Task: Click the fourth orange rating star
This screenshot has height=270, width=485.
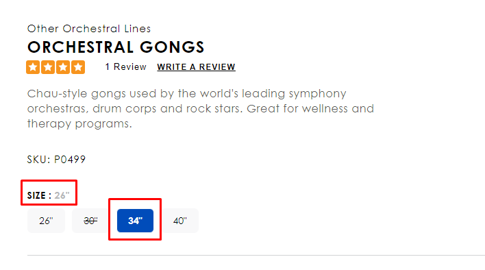Action: coord(78,67)
